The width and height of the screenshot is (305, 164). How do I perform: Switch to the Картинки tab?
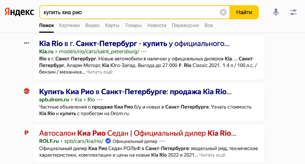tap(69, 25)
